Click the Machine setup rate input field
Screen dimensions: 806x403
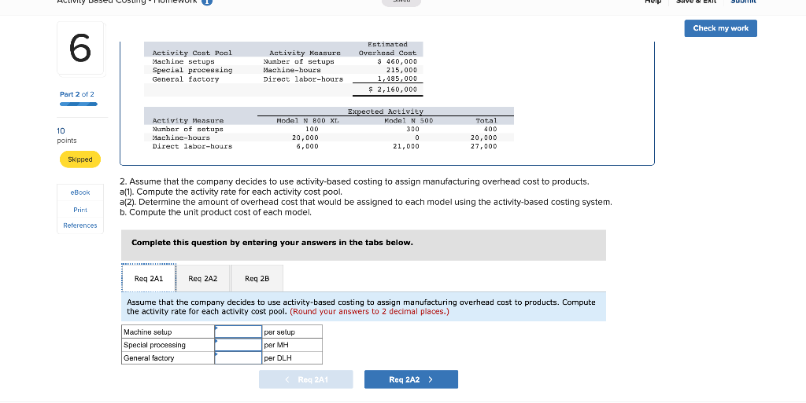click(238, 332)
